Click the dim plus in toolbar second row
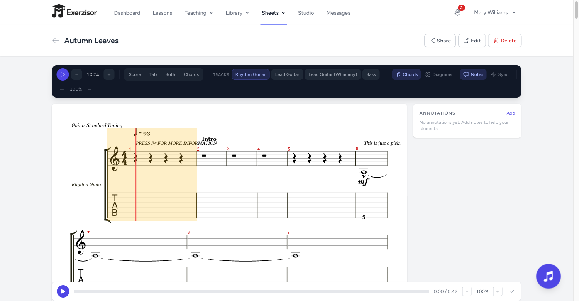579x301 pixels. [90, 89]
